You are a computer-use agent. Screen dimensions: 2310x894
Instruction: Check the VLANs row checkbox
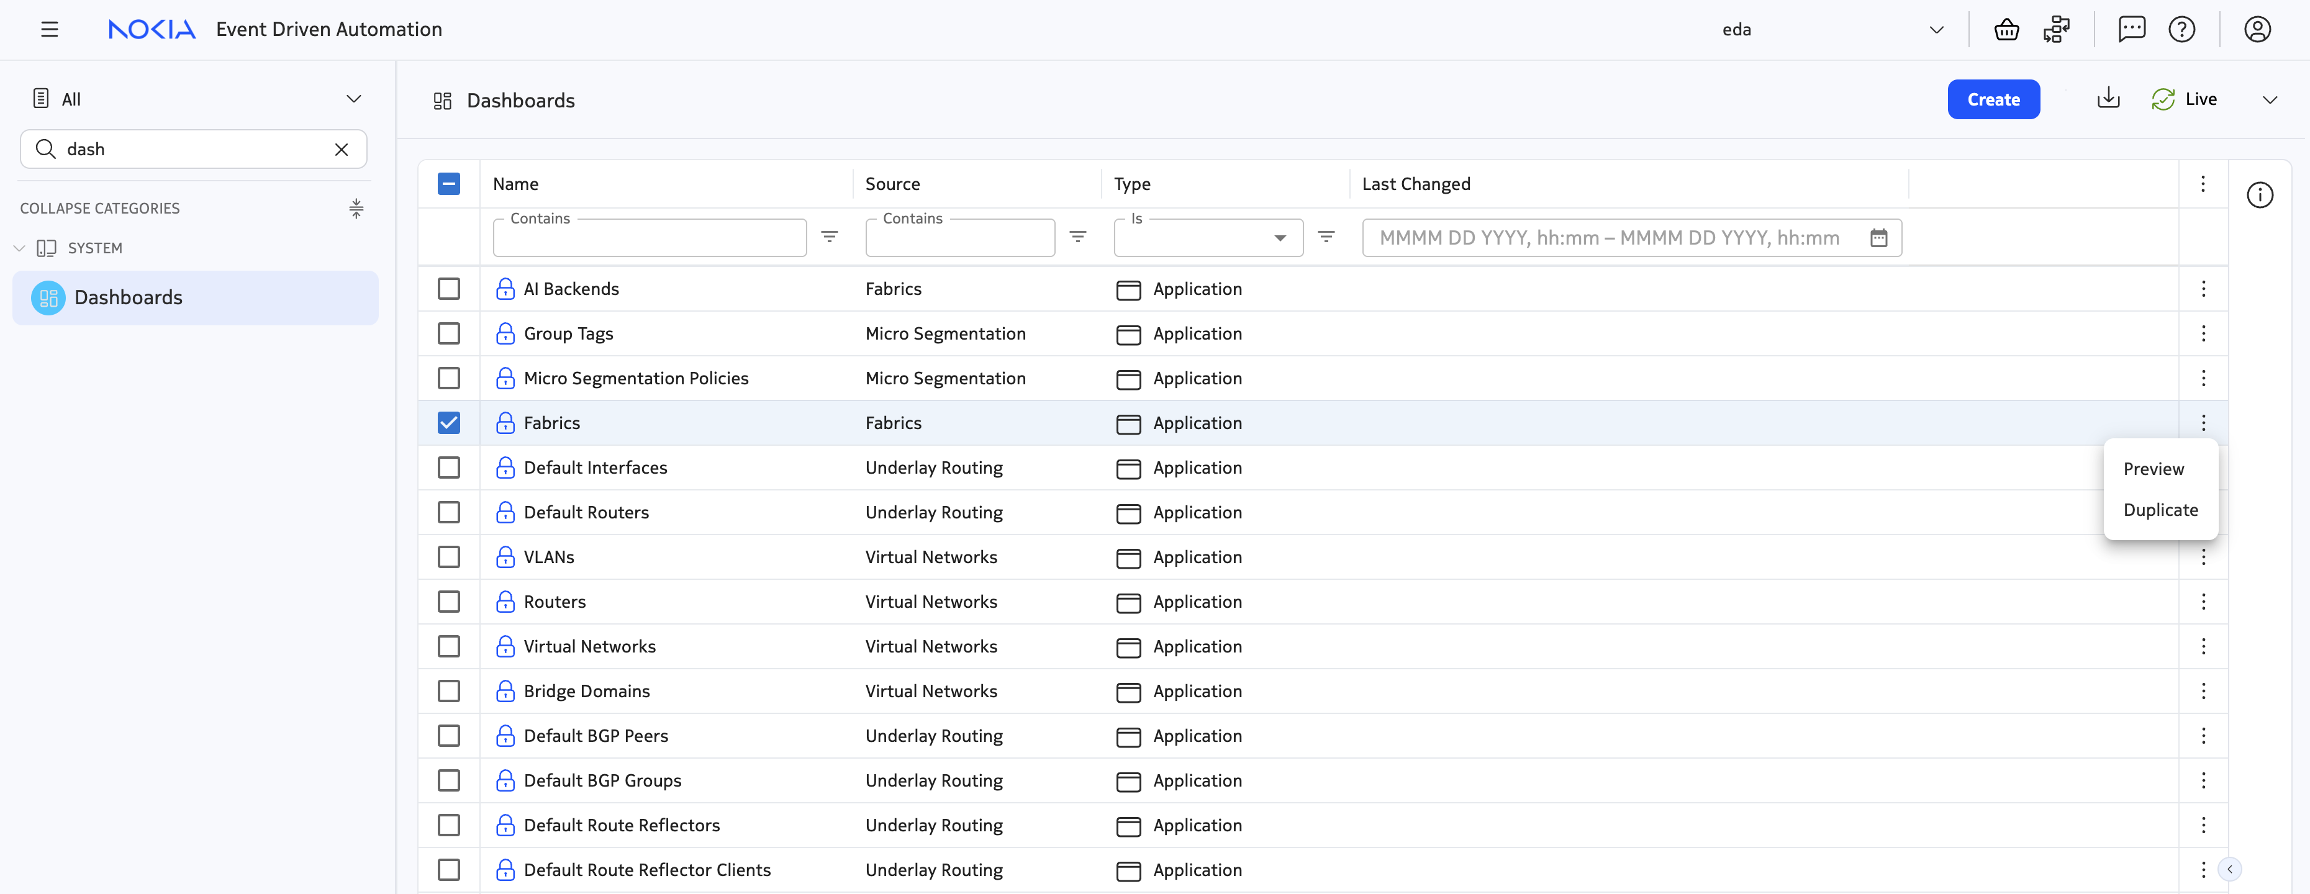(448, 557)
